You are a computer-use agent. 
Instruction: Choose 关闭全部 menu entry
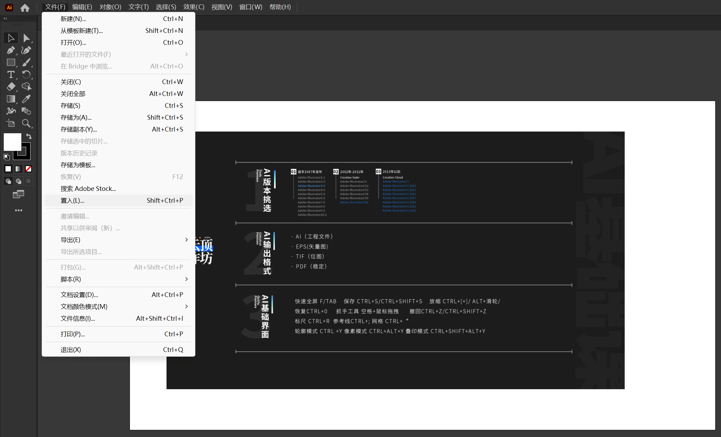point(118,94)
